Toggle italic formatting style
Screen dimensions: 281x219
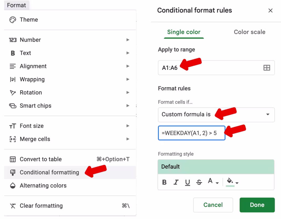click(x=176, y=182)
